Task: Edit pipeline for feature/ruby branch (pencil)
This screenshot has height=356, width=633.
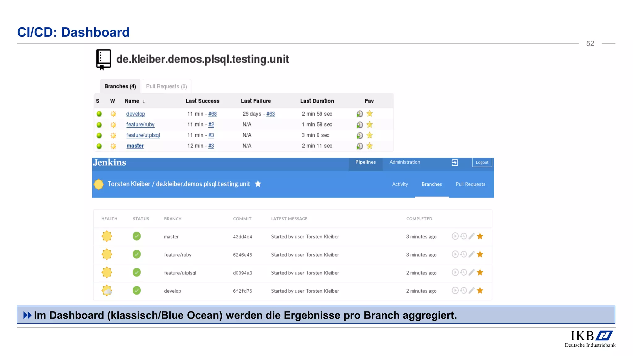Action: pyautogui.click(x=471, y=254)
